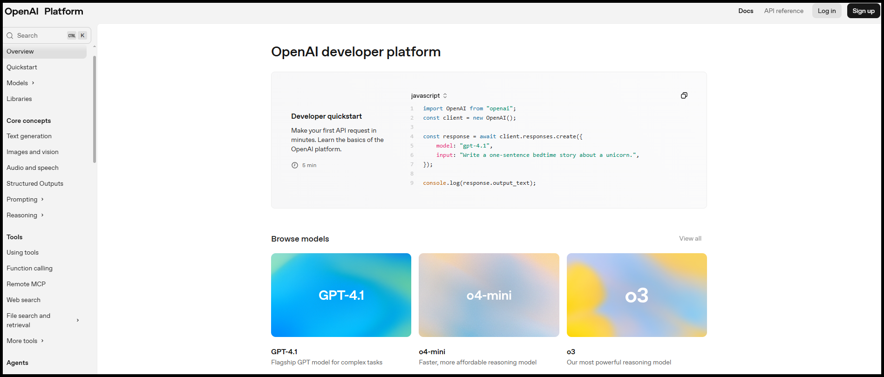884x377 pixels.
Task: Click the Agents section heading
Action: coord(17,363)
